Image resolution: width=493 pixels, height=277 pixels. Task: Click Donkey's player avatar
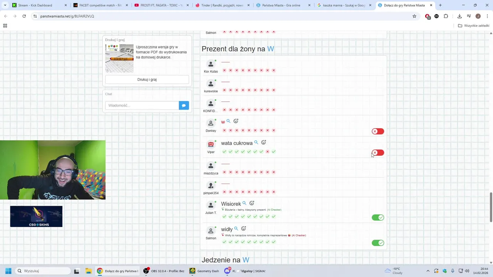coord(211,123)
